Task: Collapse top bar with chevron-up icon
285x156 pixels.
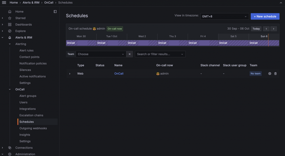Action: tap(281, 3)
